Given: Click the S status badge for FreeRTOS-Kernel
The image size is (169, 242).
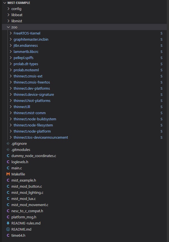Looking at the screenshot, I should pyautogui.click(x=161, y=33).
